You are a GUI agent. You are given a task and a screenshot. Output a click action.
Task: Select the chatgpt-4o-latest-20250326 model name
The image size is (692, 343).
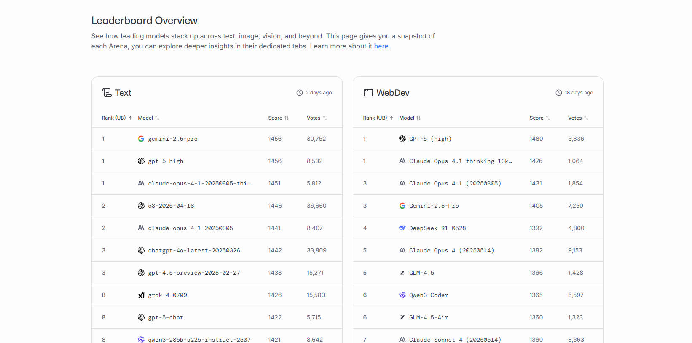(194, 250)
